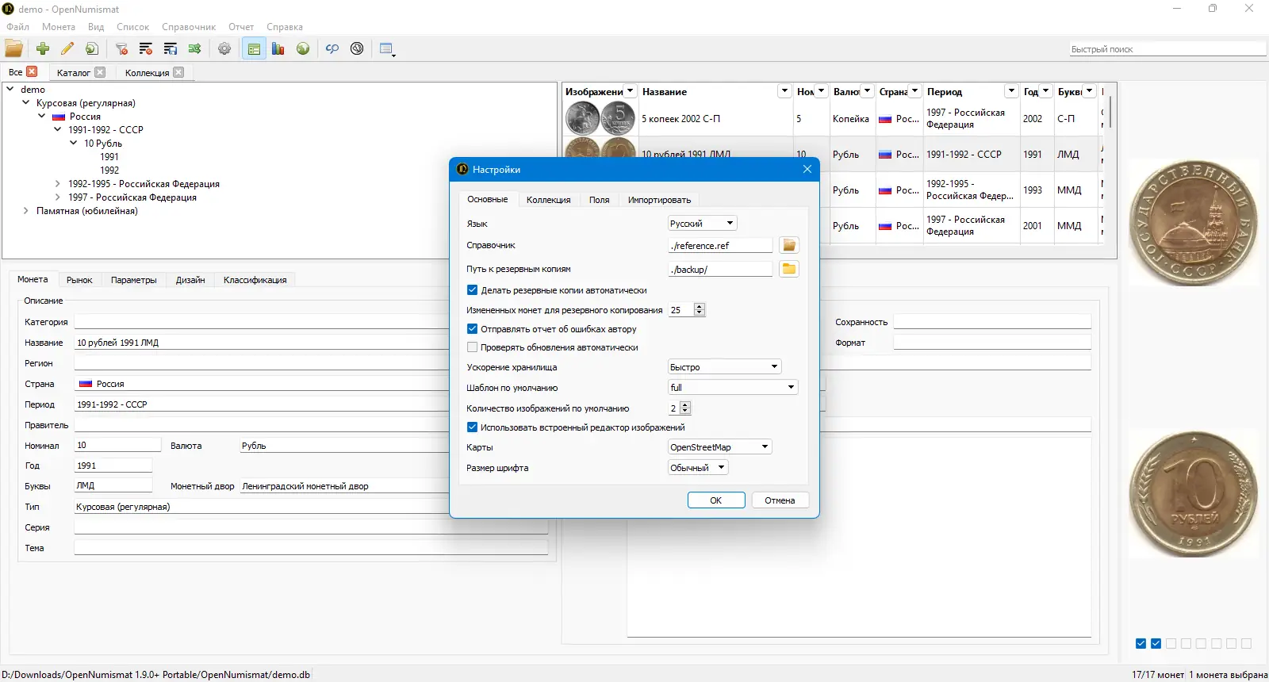This screenshot has height=682, width=1269.
Task: Click the Быстрый поиск search field
Action: 1167,49
